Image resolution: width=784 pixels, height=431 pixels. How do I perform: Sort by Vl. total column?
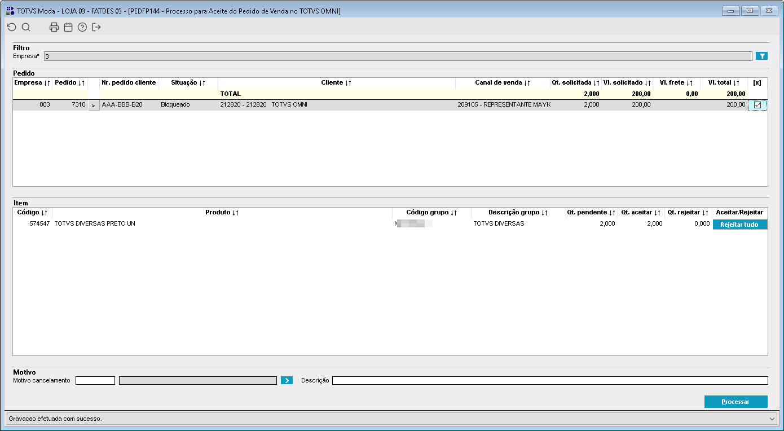tap(724, 83)
